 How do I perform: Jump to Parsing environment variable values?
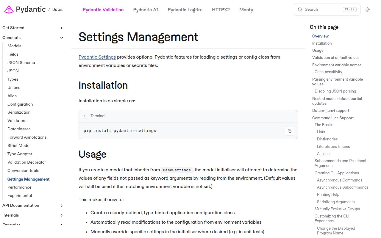click(338, 82)
